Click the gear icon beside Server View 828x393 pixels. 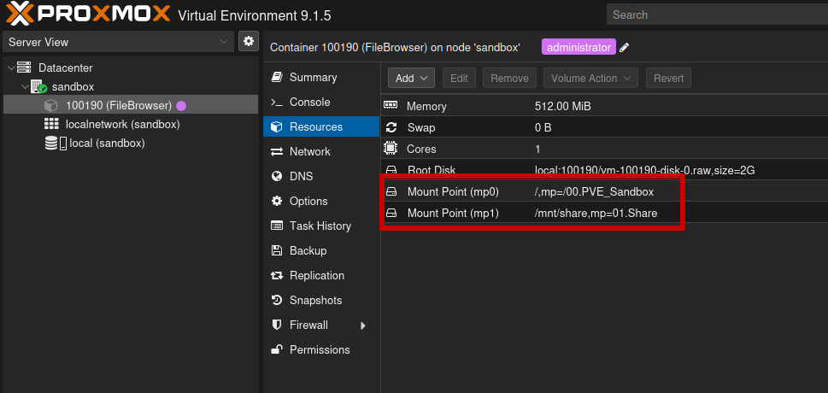(249, 42)
